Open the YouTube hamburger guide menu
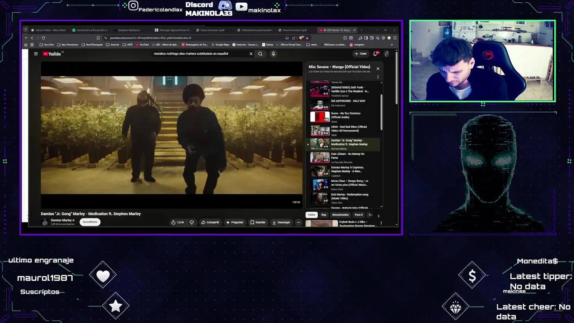The width and height of the screenshot is (574, 323). click(36, 54)
